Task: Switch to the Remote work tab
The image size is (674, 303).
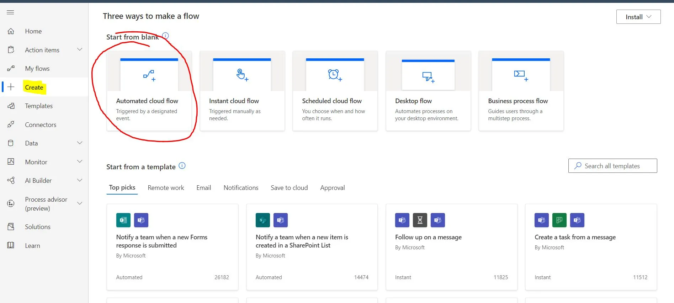Action: click(166, 188)
